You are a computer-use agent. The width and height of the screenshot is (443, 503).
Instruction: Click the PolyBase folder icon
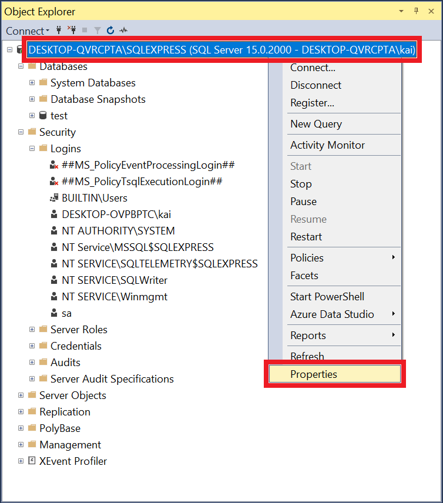[32, 428]
